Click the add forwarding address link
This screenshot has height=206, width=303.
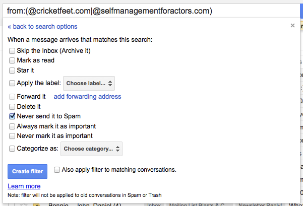[x=87, y=96]
